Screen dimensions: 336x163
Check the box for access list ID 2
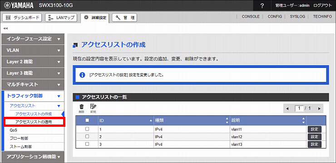(x=87, y=136)
